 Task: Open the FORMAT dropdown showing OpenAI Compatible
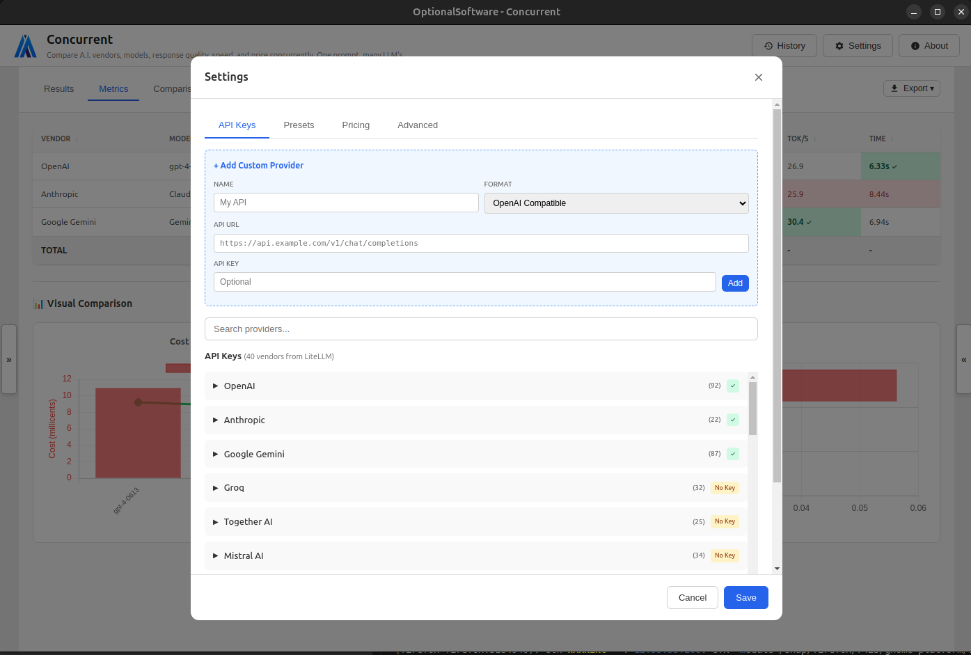[616, 203]
